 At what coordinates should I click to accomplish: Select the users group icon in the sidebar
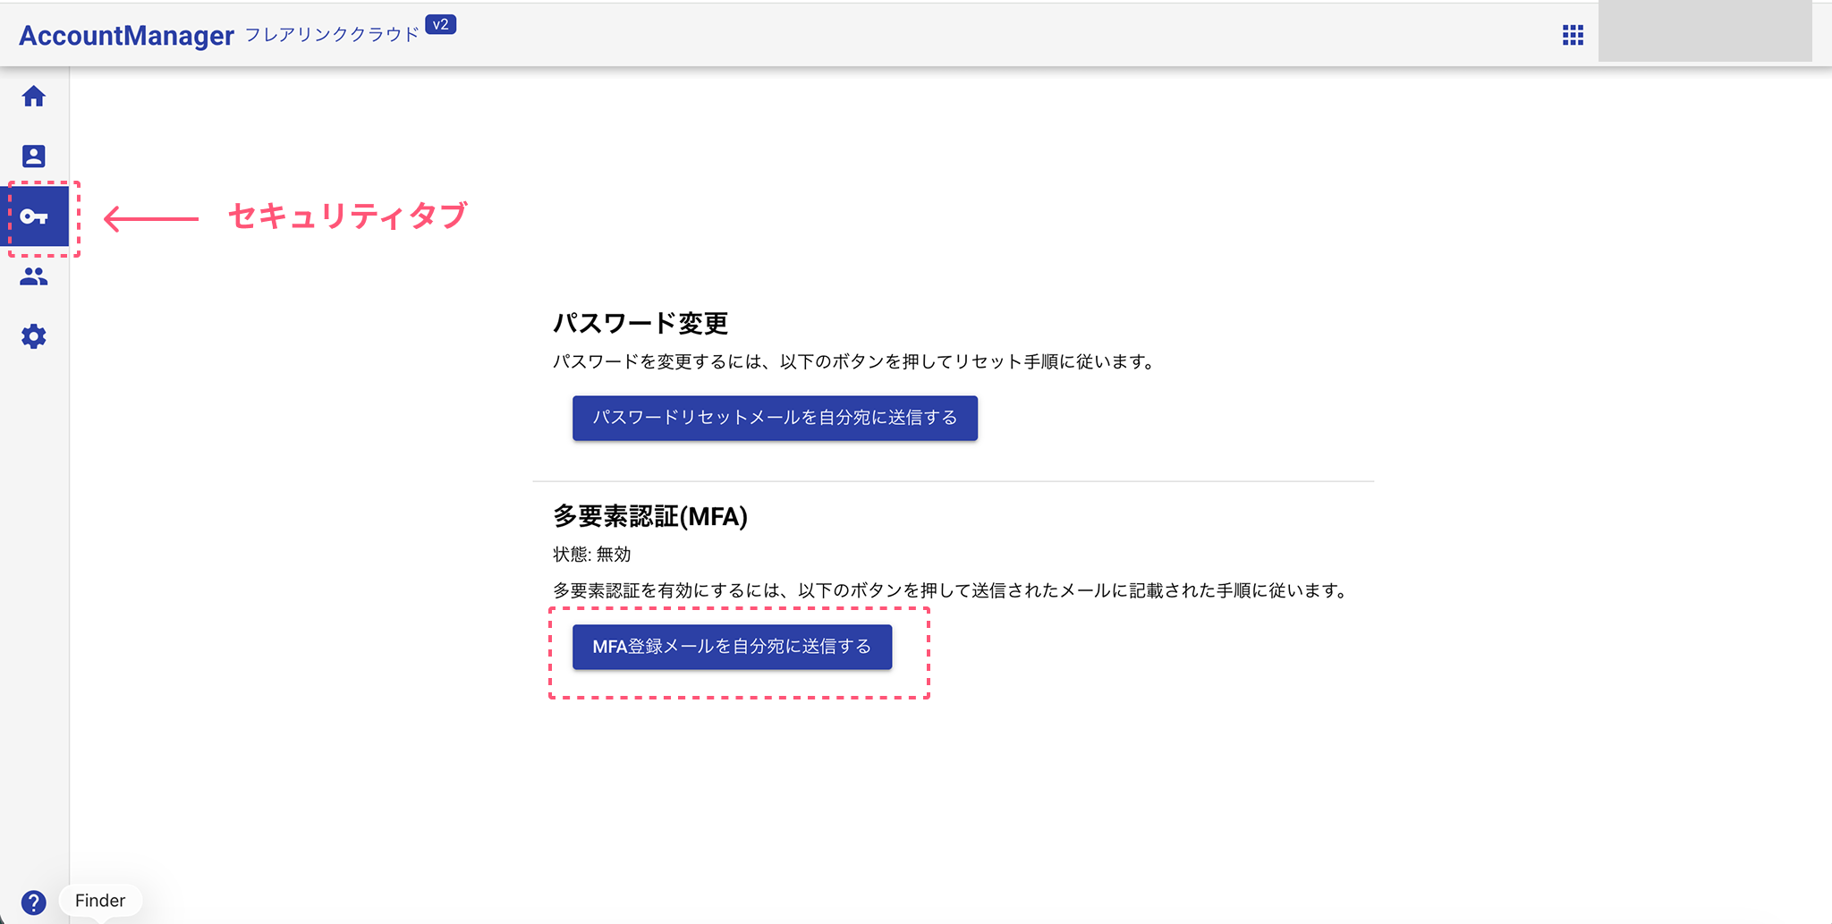click(34, 276)
